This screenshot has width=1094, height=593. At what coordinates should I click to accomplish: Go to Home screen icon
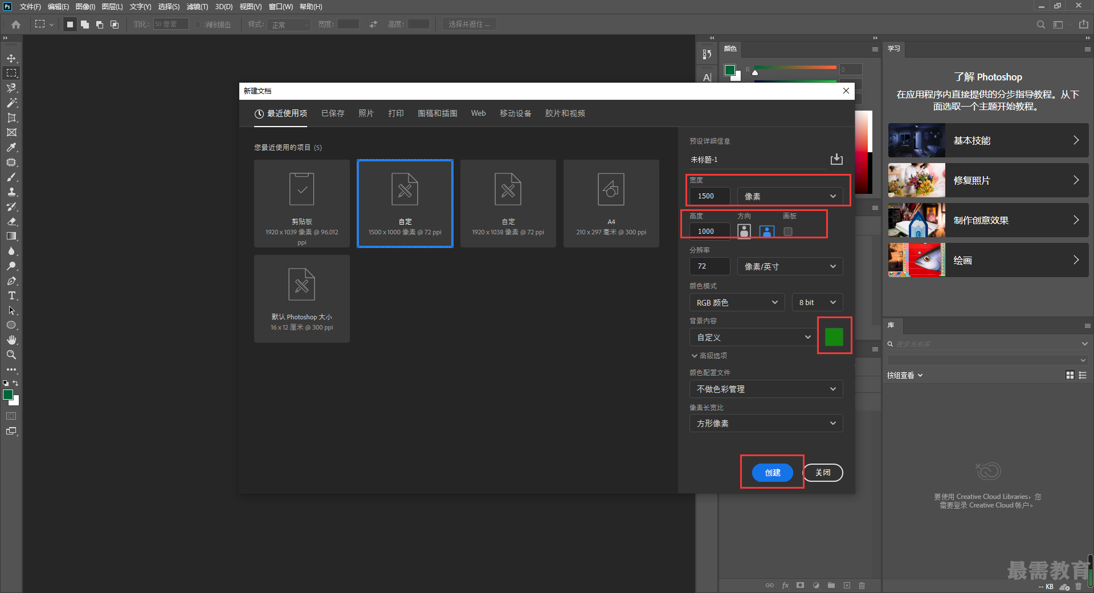click(x=16, y=25)
